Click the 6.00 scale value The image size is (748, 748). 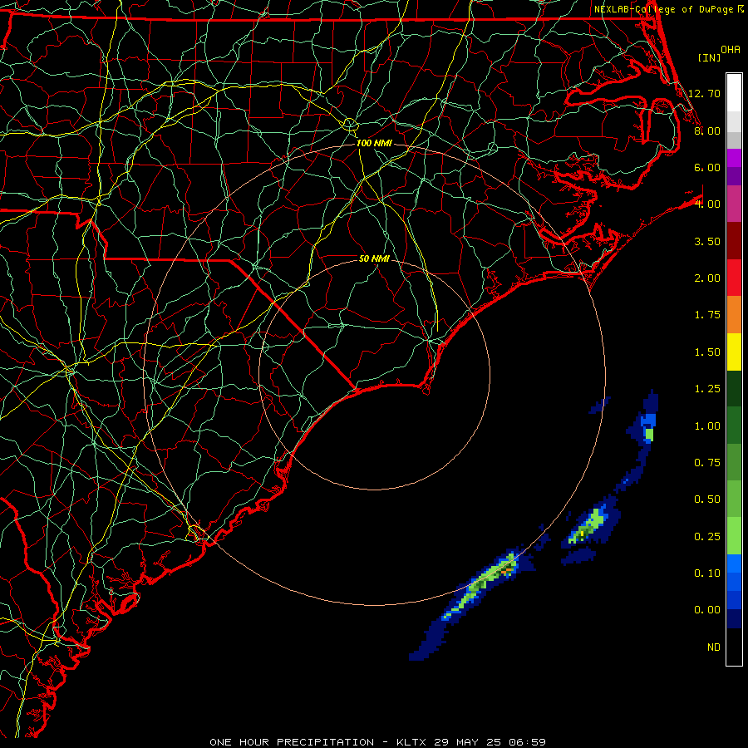coord(707,167)
